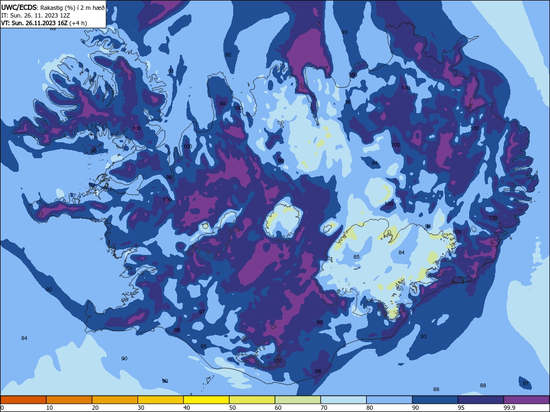Select the light blue 80–90 legend swatch
550x412 pixels.
tap(389, 400)
